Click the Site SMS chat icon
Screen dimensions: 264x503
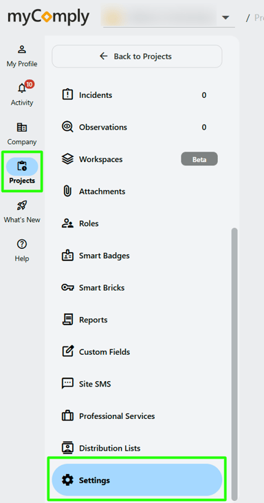[x=67, y=384]
